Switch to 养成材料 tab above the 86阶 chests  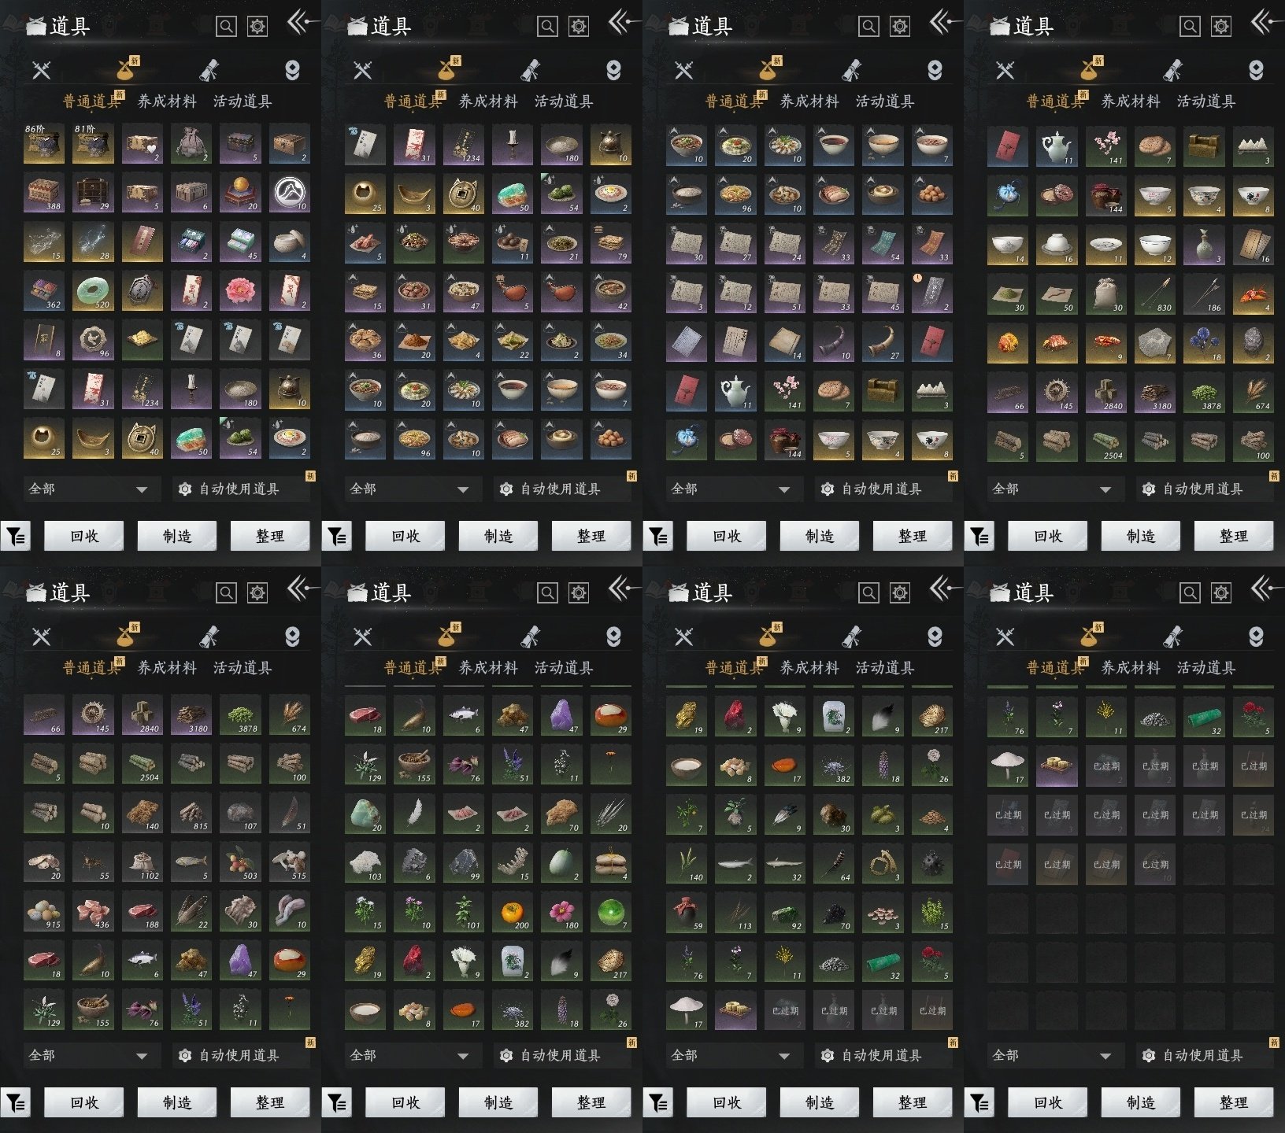click(x=167, y=101)
